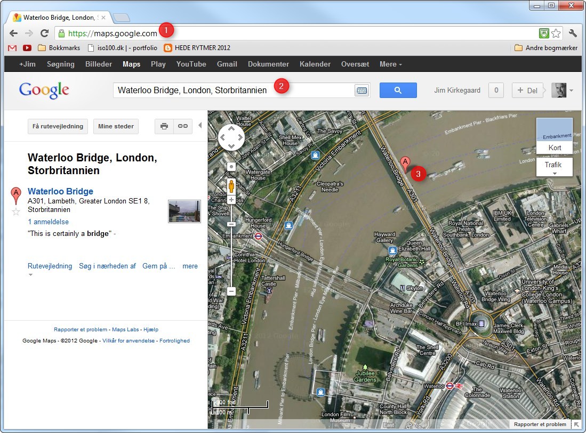Open Vilkår for anvendelse link
This screenshot has height=433, width=586.
[x=129, y=341]
